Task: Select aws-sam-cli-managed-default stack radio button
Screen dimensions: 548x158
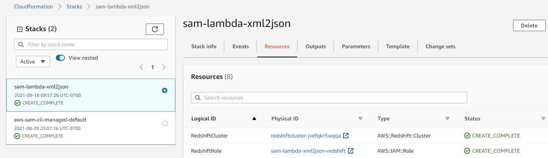Action: [165, 123]
